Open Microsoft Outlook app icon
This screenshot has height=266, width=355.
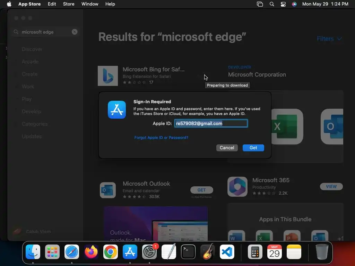(x=108, y=190)
